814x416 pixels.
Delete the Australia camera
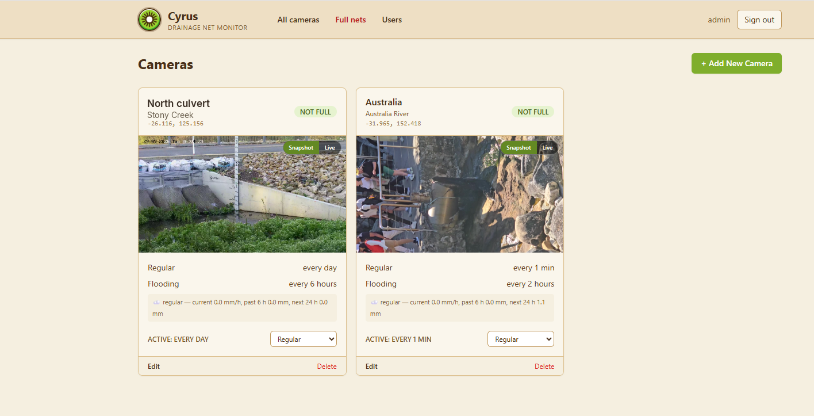[x=544, y=367]
